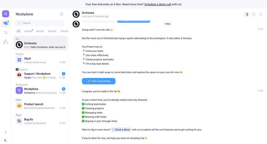Open the Bug fix task chat
This screenshot has height=144, width=267.
(x=40, y=121)
